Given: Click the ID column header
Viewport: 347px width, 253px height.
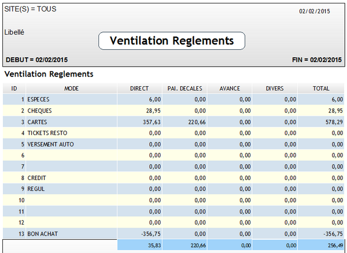Looking at the screenshot, I should point(14,89).
